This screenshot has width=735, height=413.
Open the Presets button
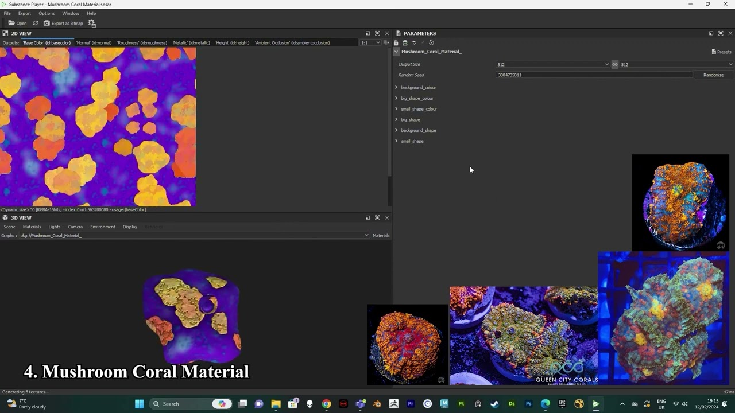pos(721,52)
